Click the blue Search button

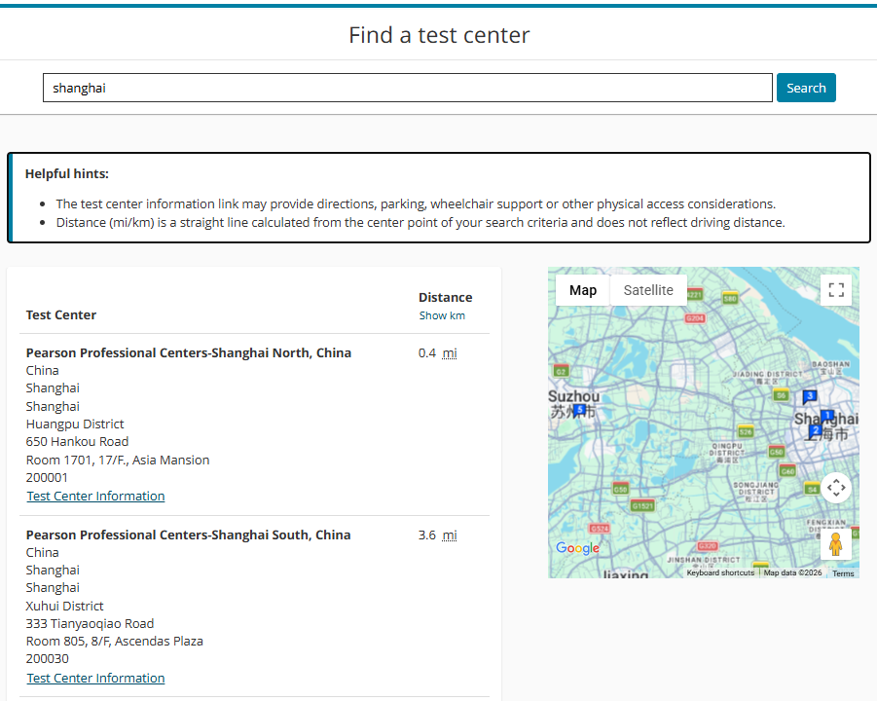806,88
